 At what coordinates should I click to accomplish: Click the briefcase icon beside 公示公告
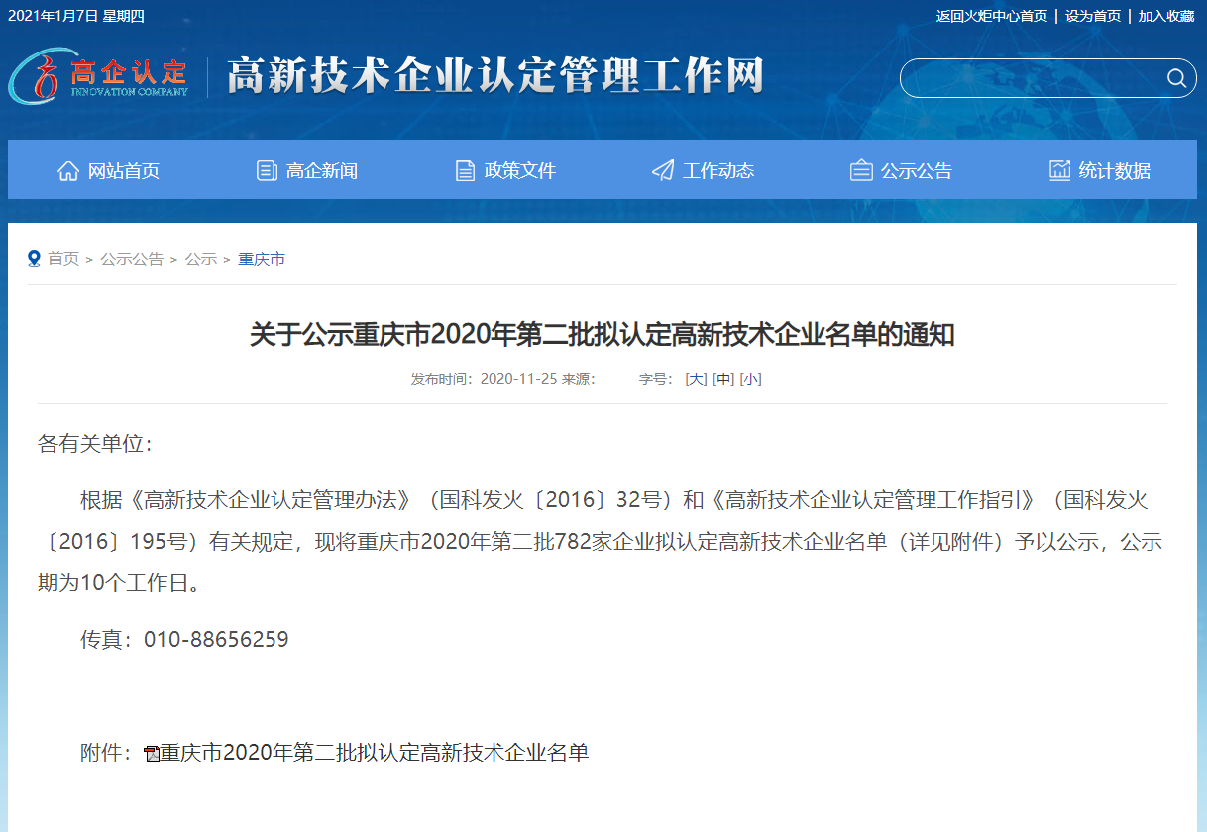pyautogui.click(x=861, y=171)
